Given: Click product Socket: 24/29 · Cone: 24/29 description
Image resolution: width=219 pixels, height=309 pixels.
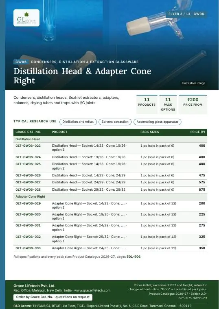Looking at the screenshot, I should 89,182.
